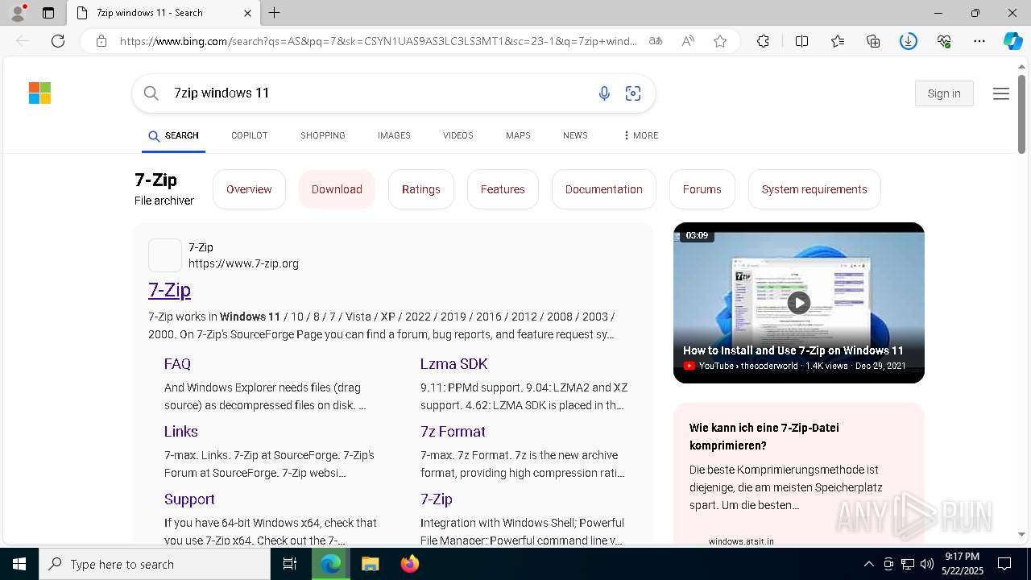1031x580 pixels.
Task: Open Browser essentials icon
Action: tap(944, 41)
